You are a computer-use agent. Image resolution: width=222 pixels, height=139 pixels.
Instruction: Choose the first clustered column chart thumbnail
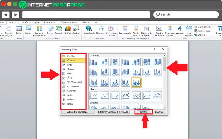[94, 62]
